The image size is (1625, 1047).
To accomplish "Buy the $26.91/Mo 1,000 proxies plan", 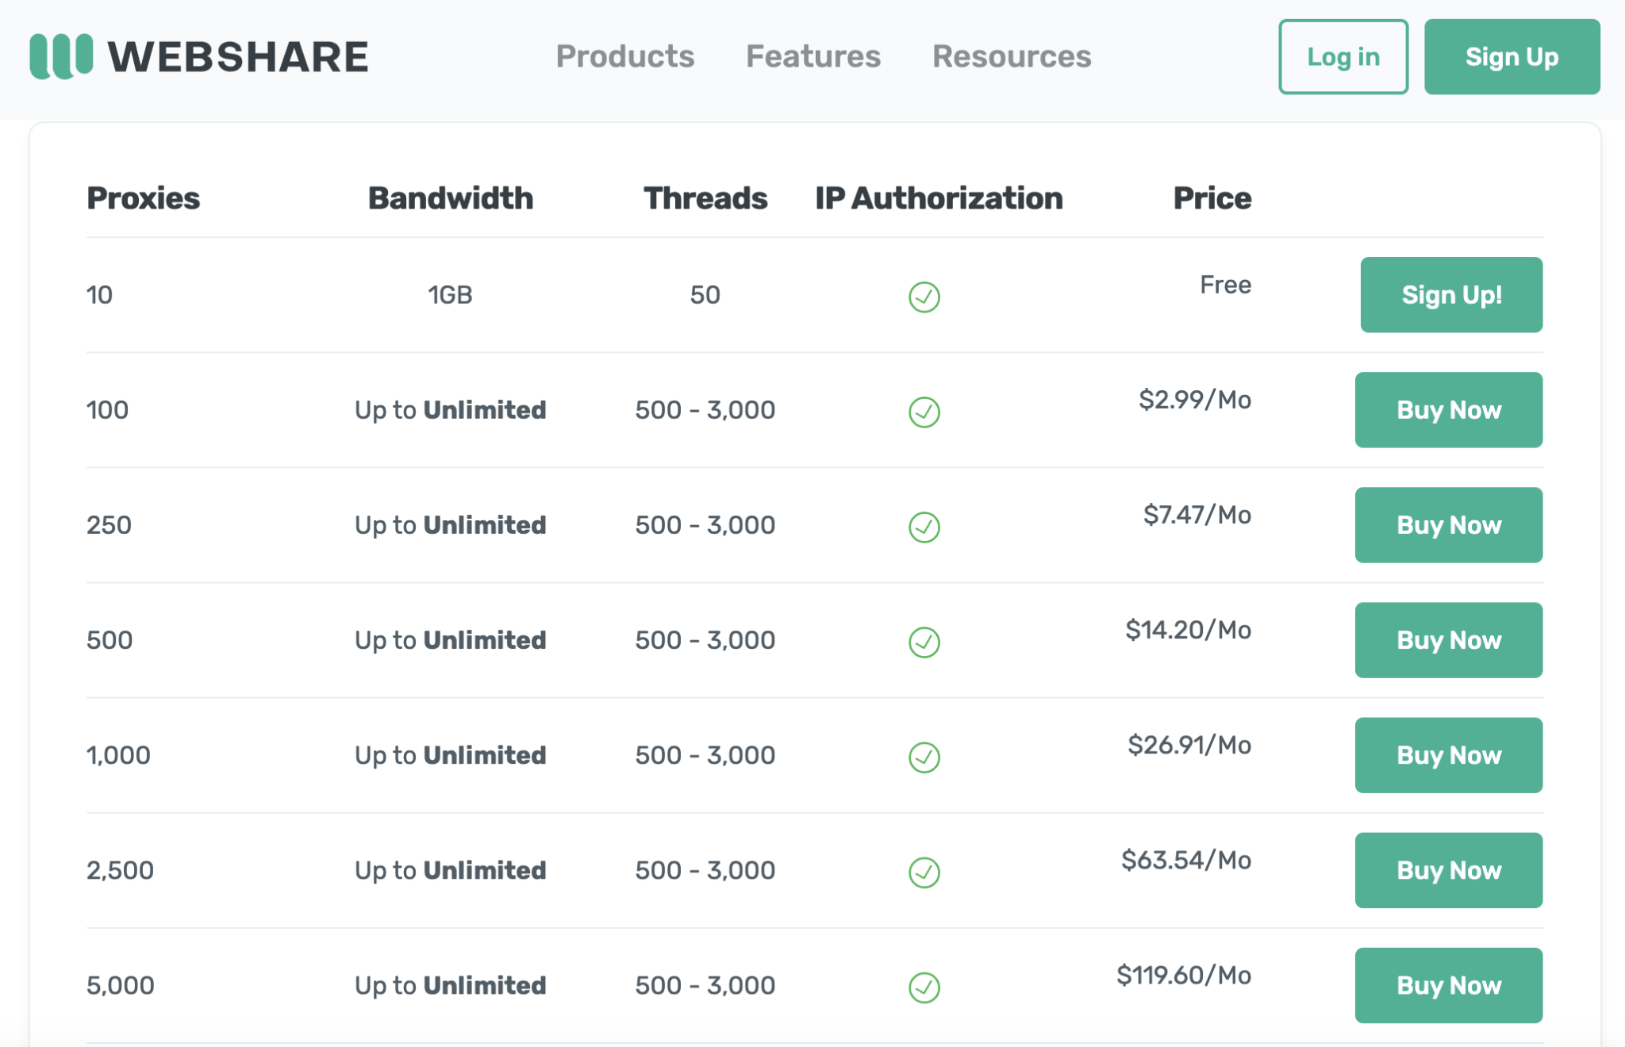I will coord(1448,754).
